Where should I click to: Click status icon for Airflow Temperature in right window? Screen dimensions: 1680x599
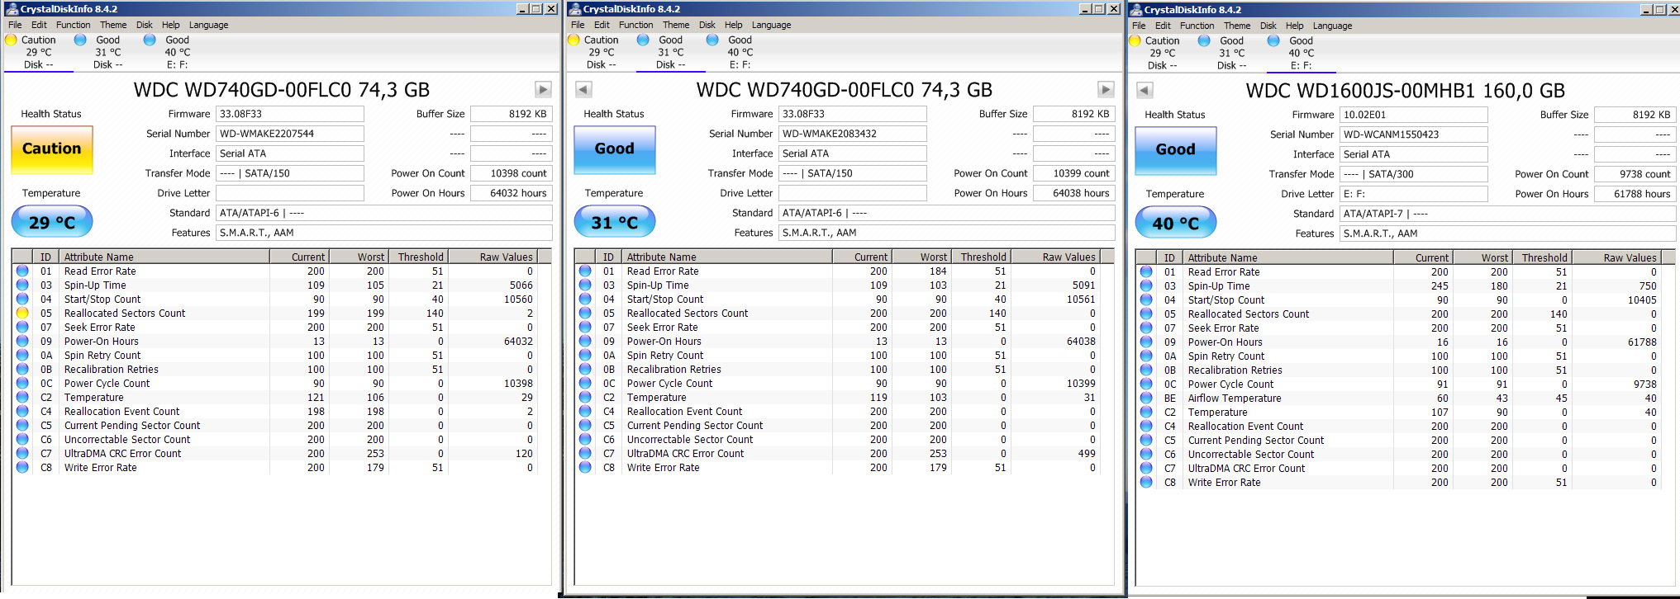(1146, 398)
